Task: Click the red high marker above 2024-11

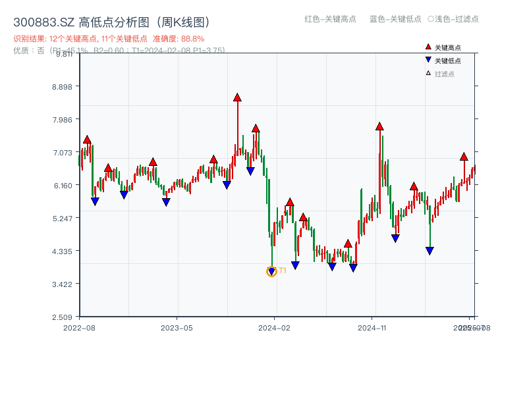Action: tap(379, 126)
